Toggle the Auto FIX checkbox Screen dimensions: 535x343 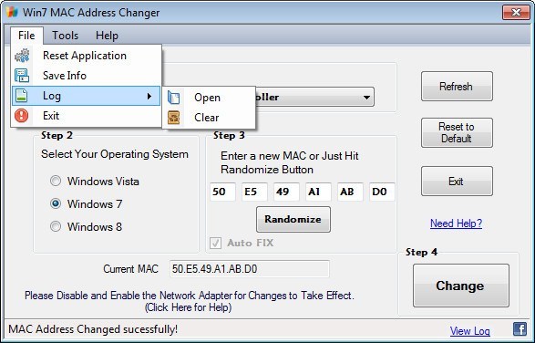[x=215, y=243]
